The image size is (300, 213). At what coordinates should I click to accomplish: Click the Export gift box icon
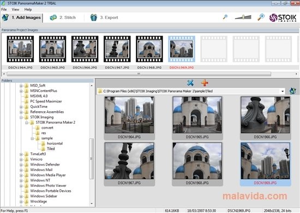tap(94, 17)
